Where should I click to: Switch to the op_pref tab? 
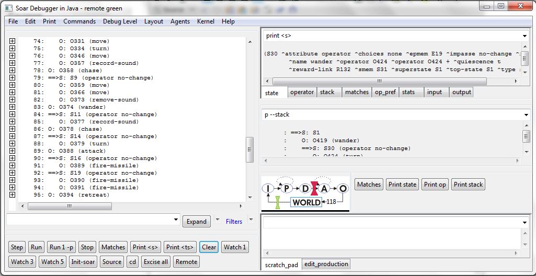[385, 92]
